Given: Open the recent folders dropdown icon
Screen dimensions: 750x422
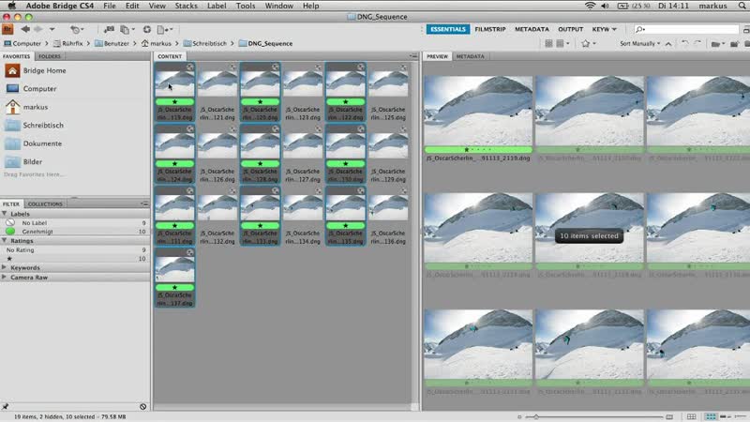Looking at the screenshot, I should click(716, 44).
